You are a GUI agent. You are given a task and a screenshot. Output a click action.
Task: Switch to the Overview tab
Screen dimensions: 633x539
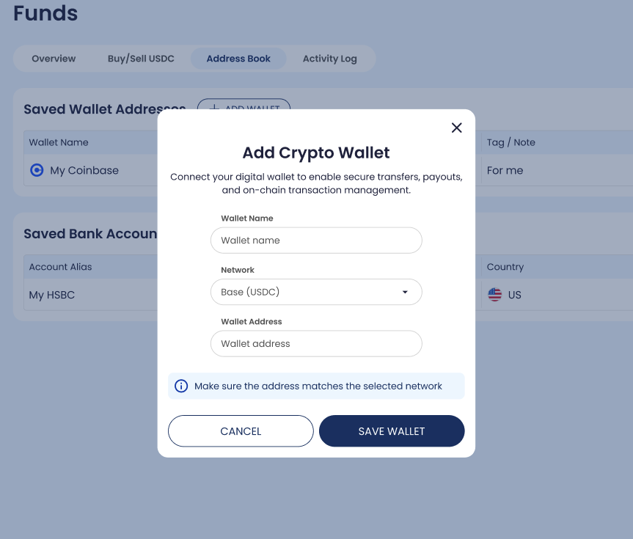point(54,59)
